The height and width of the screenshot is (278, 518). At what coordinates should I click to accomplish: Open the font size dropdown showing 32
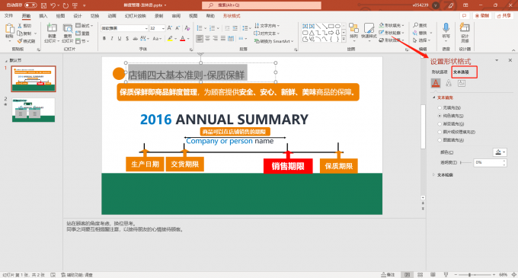pos(157,28)
